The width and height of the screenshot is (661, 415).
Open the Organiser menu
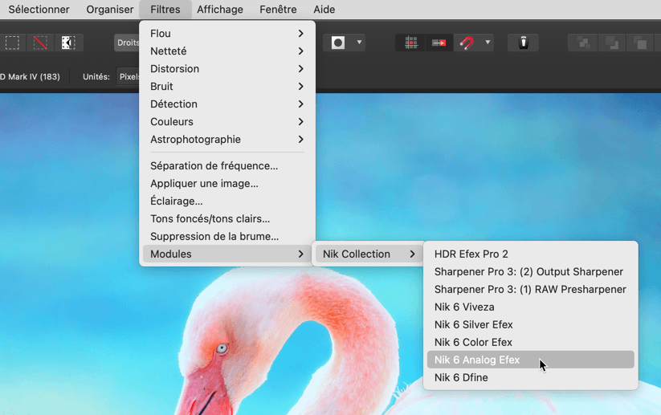tap(109, 10)
